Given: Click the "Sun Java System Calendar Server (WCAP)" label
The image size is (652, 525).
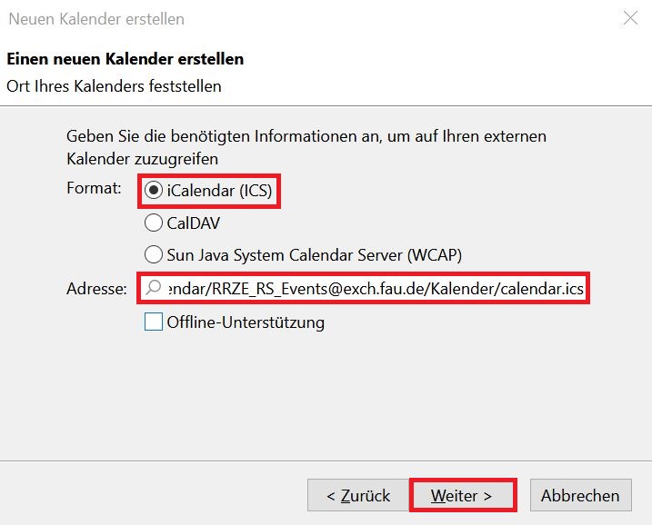Looking at the screenshot, I should point(320,254).
